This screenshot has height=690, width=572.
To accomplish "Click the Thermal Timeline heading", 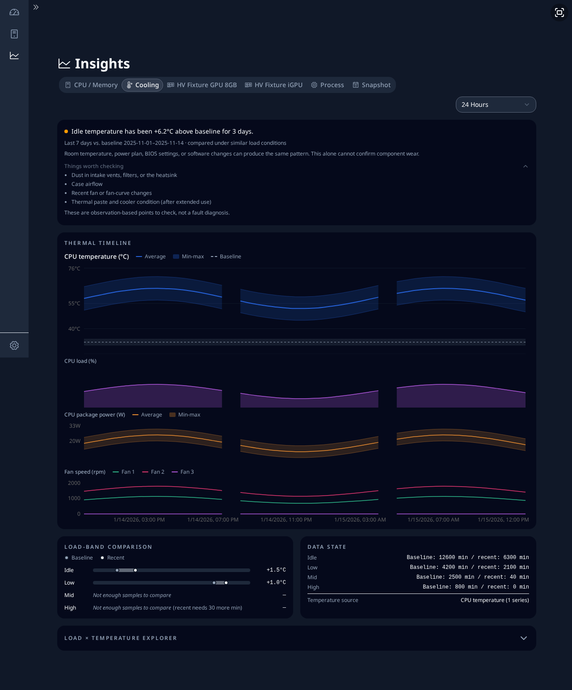I will pyautogui.click(x=98, y=243).
